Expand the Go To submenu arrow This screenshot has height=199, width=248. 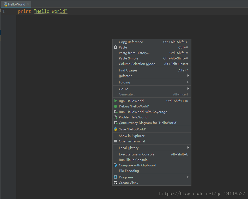point(188,89)
